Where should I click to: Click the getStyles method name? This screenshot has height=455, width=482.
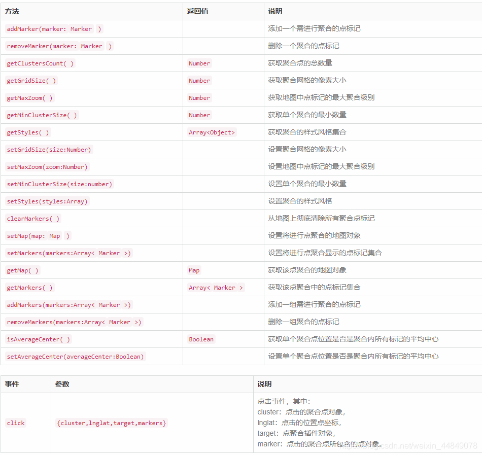[27, 132]
